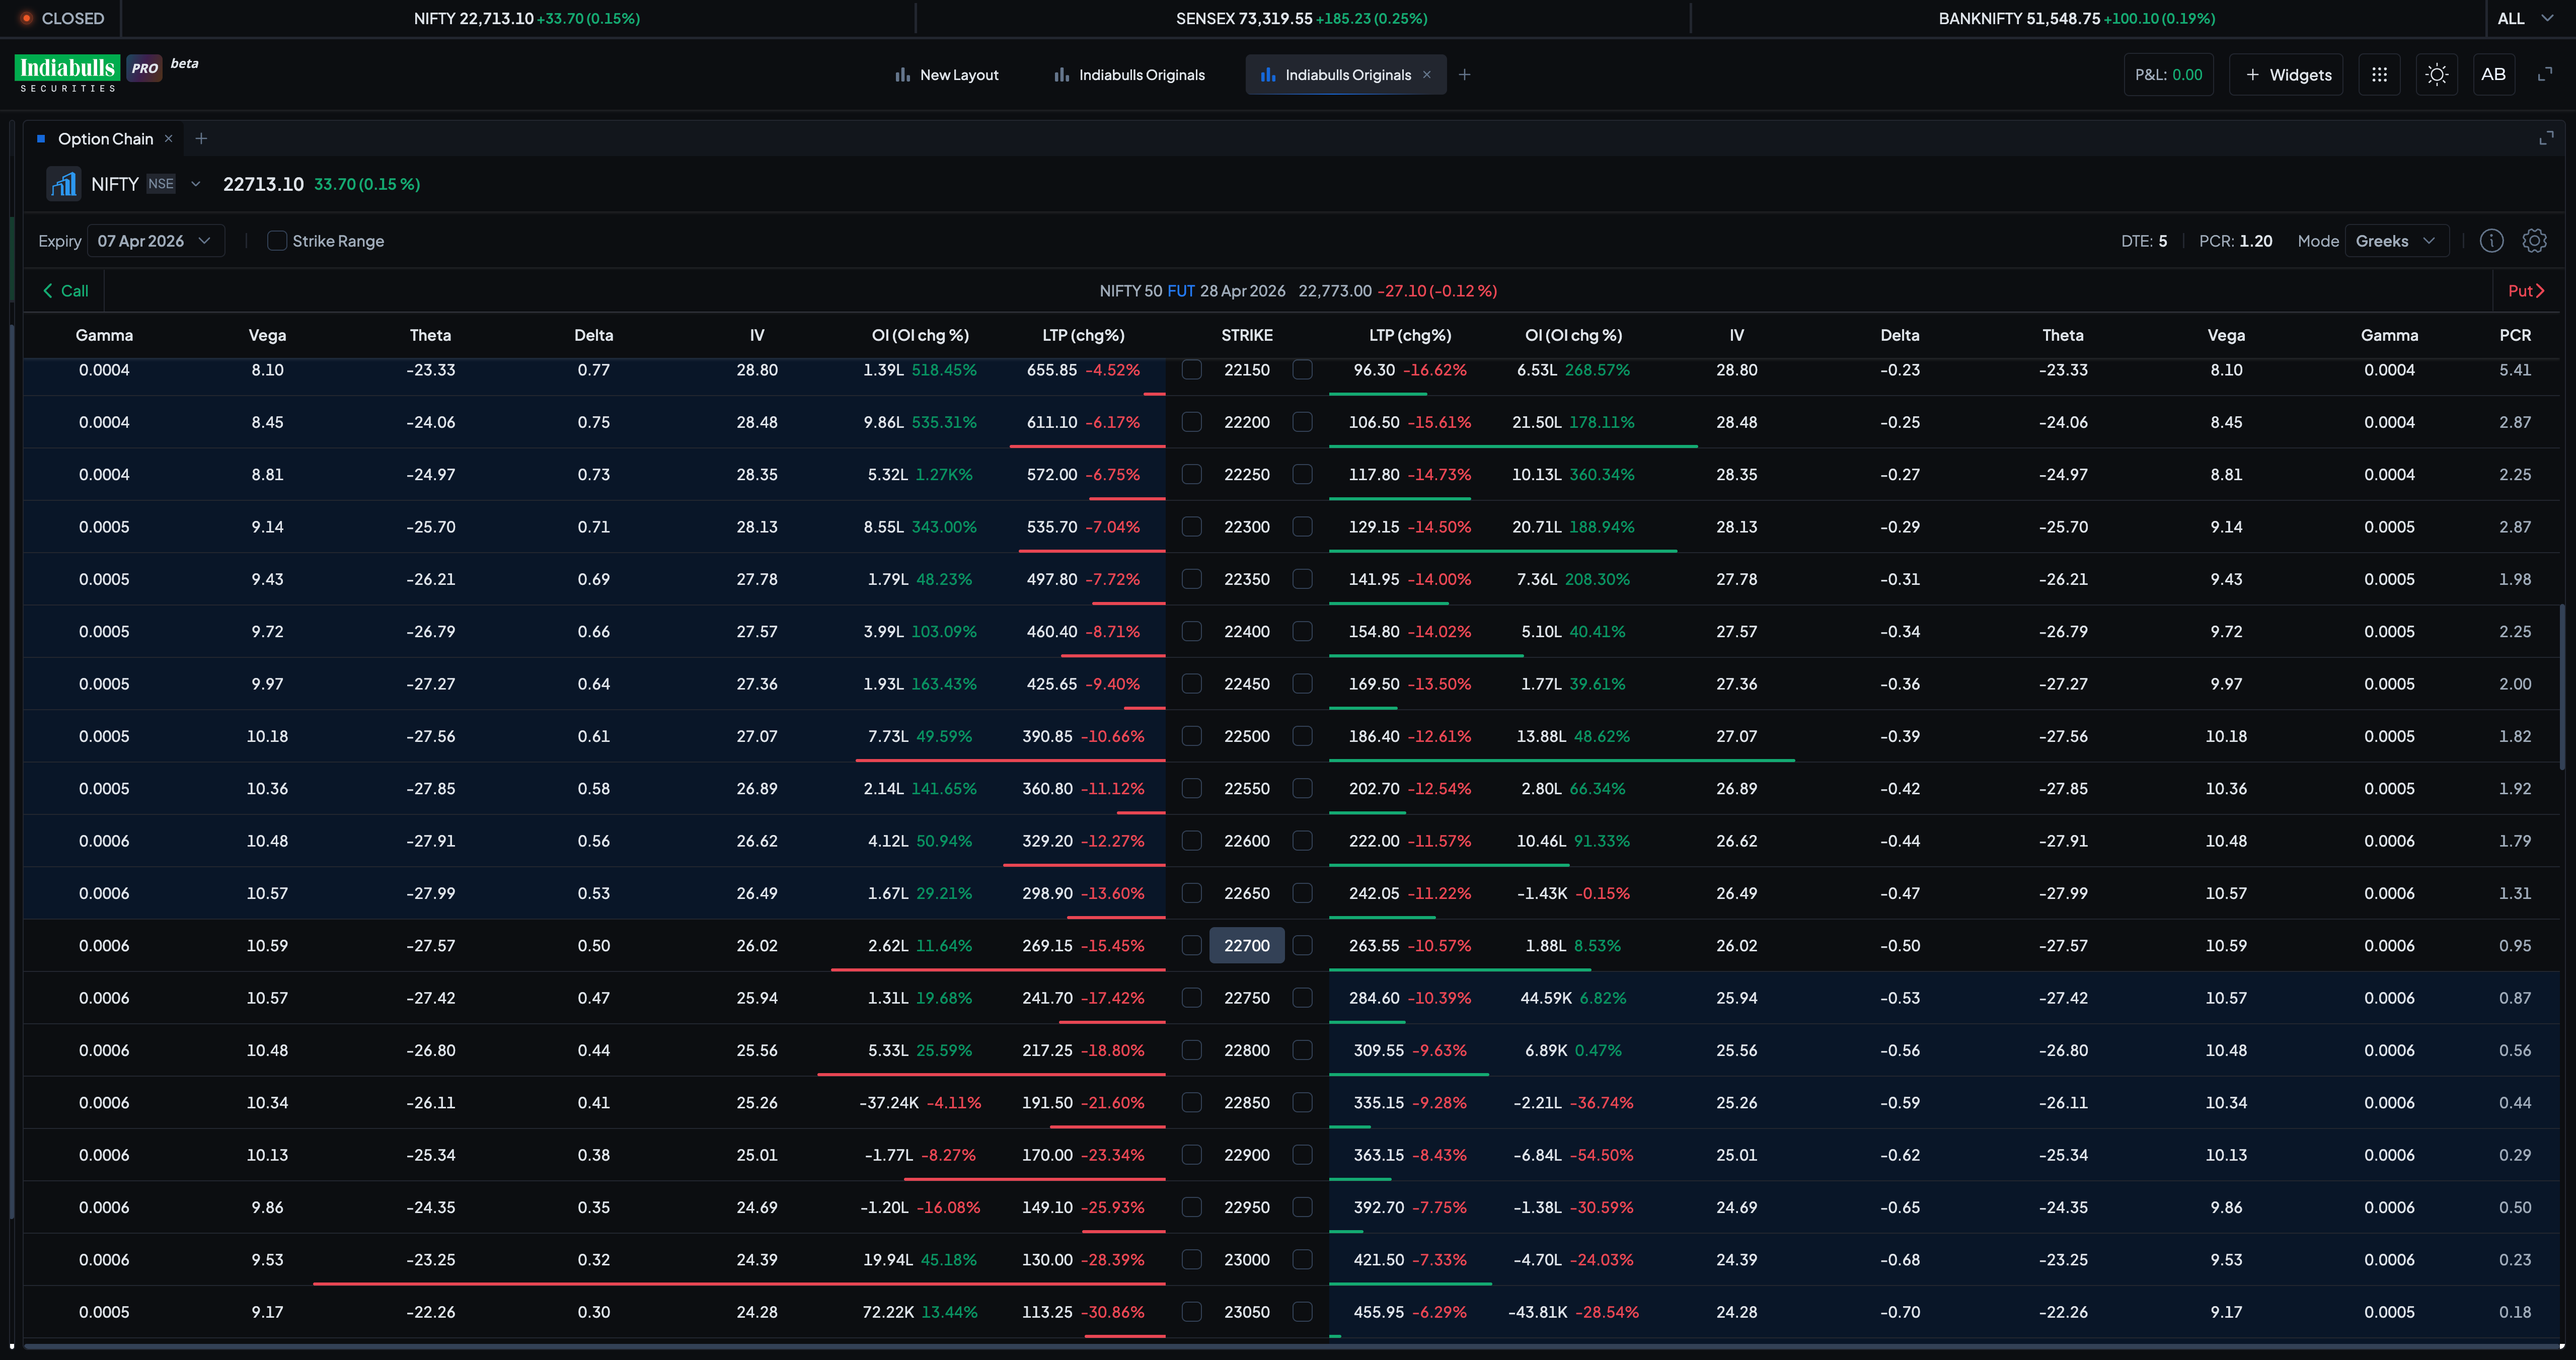Screen dimensions: 2576x1360
Task: Open the Expiry 07 Apr 2026 dropdown
Action: point(155,241)
